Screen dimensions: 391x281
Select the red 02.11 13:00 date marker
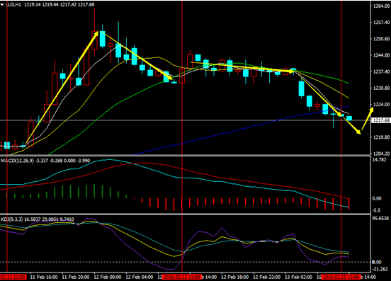[13, 277]
